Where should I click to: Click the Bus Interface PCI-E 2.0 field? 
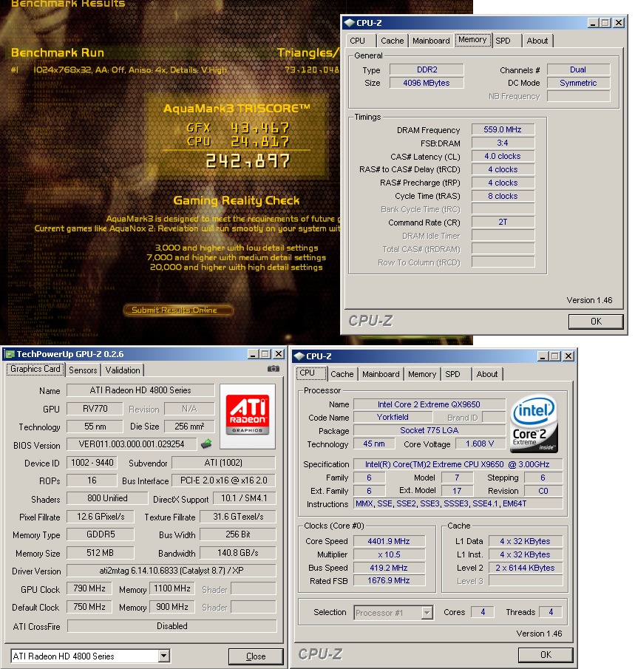(x=223, y=480)
